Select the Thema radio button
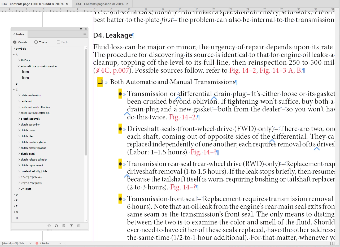 tap(36, 42)
